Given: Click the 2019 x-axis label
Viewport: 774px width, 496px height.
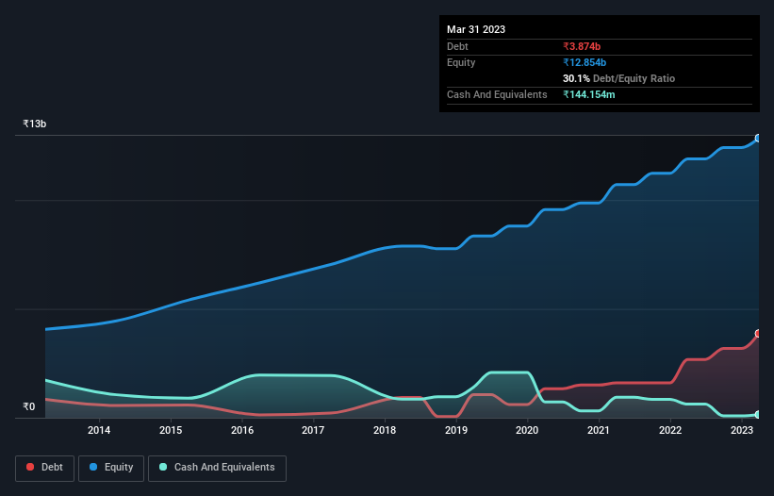Looking at the screenshot, I should pyautogui.click(x=456, y=430).
